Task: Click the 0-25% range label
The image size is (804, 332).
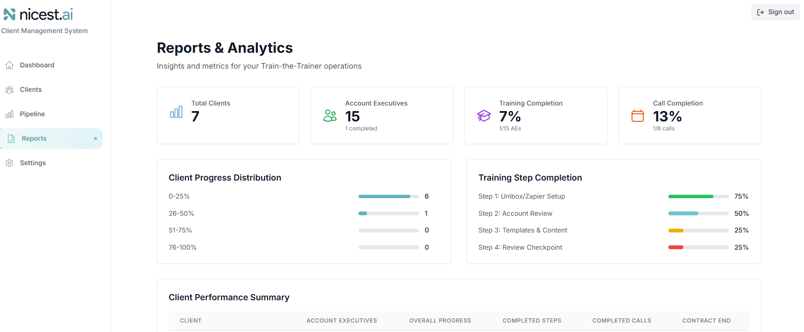Action: pos(179,196)
